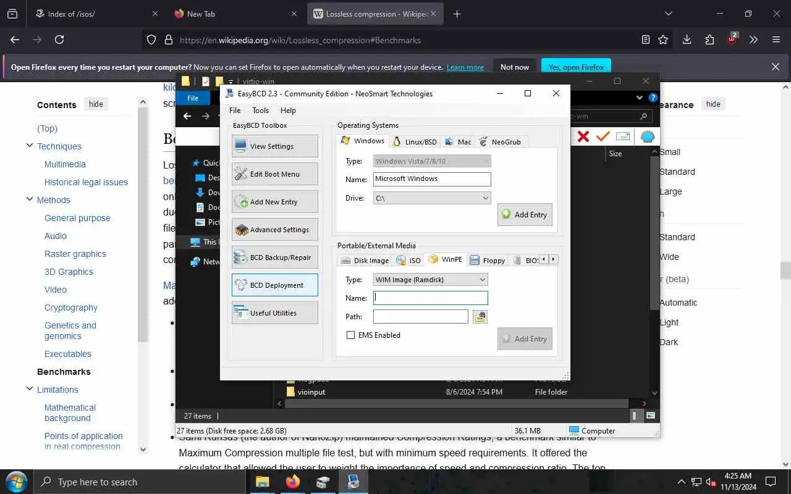The image size is (791, 494).
Task: Click the Path field under WinPE
Action: click(x=421, y=317)
